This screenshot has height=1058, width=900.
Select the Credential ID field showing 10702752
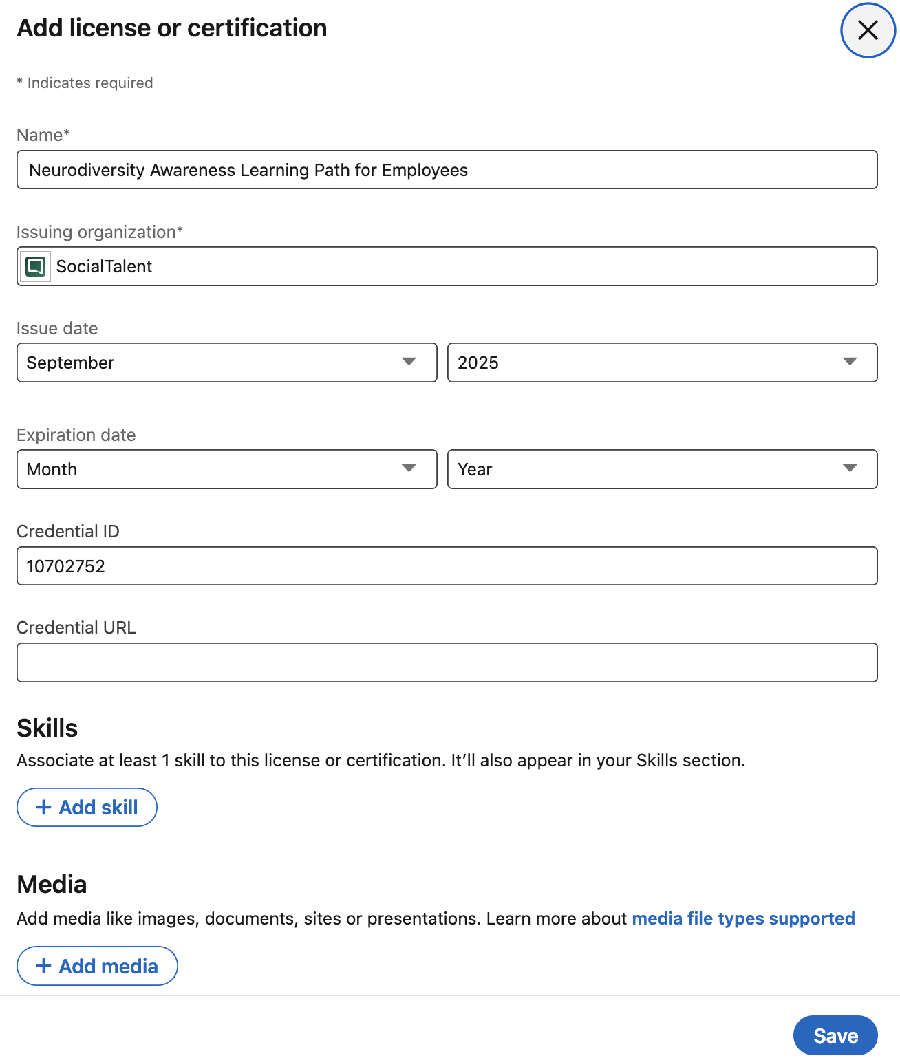[447, 565]
